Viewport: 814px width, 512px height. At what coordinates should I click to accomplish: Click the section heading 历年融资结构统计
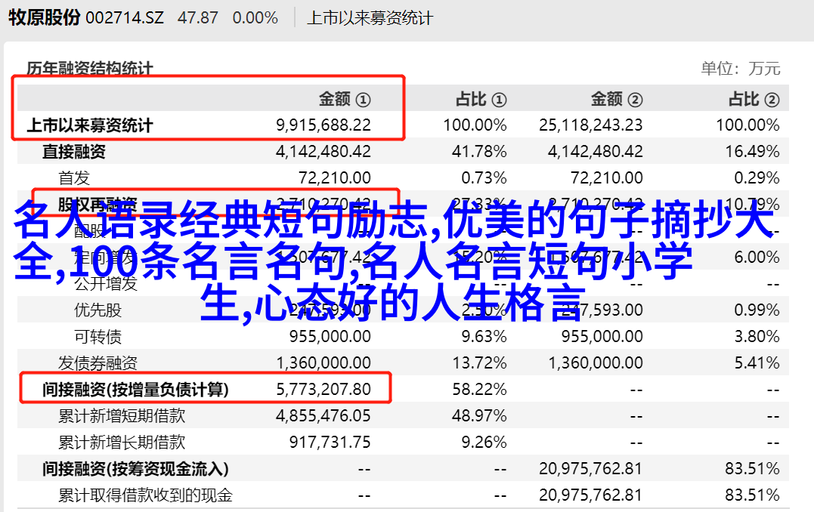pos(90,69)
